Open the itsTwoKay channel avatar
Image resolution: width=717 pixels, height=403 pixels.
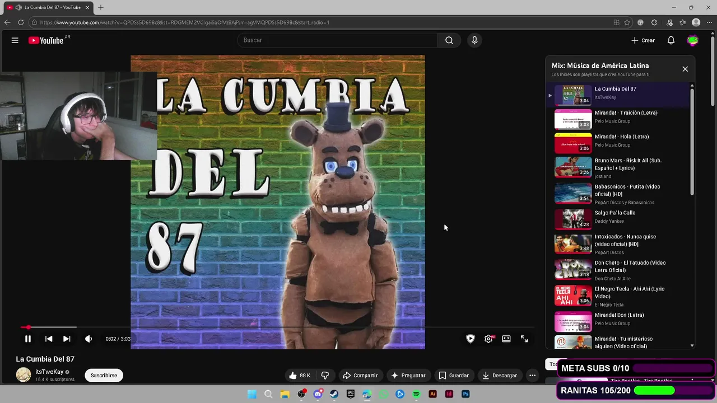tap(24, 375)
